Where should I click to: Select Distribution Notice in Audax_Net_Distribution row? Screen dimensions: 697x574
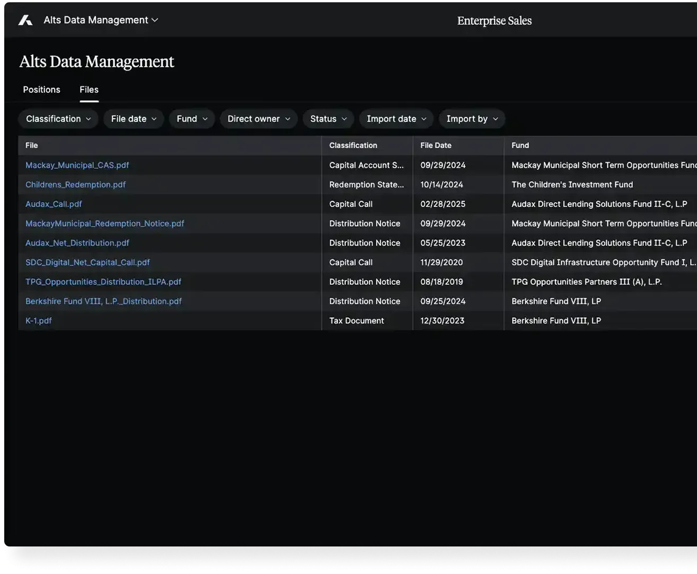pyautogui.click(x=367, y=243)
